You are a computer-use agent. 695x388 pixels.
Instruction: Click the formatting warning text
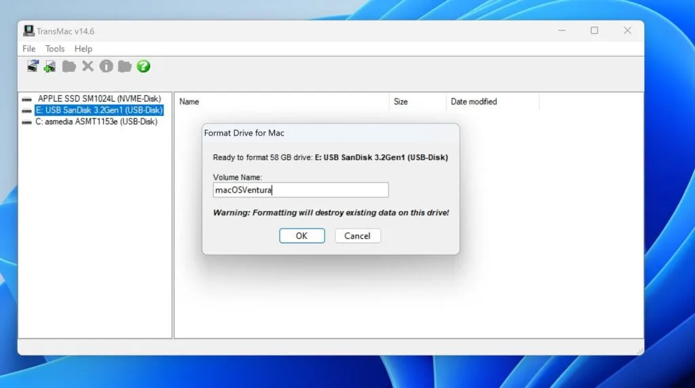[x=331, y=212]
